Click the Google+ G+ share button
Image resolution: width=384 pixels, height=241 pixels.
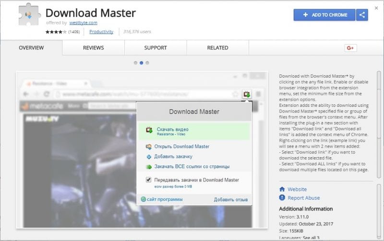[350, 48]
